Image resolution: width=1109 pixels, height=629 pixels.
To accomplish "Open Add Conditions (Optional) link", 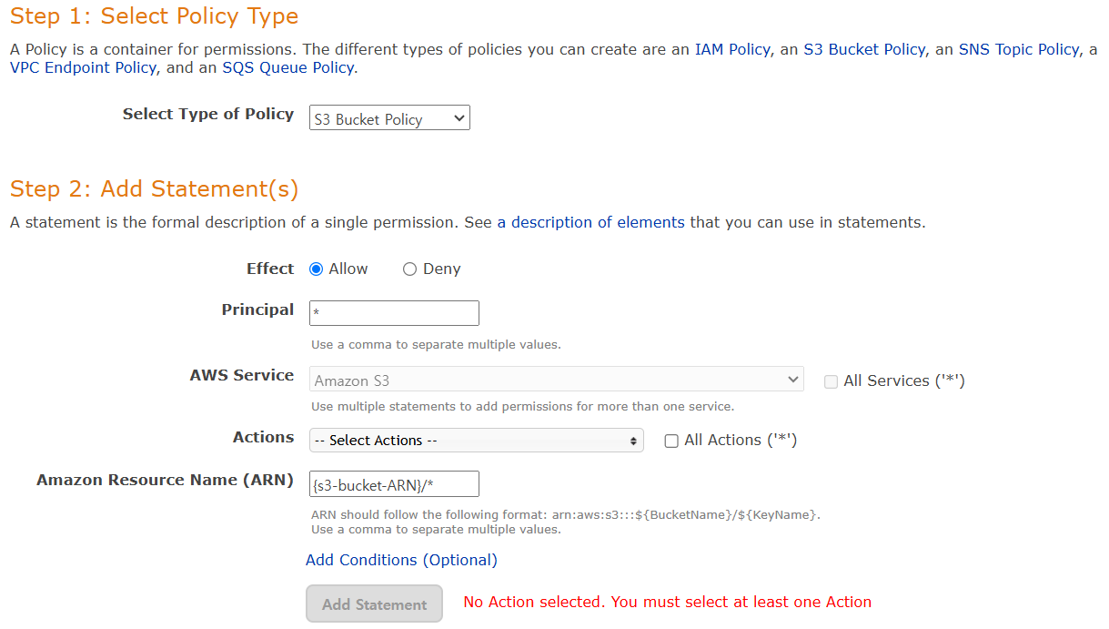I will [401, 560].
